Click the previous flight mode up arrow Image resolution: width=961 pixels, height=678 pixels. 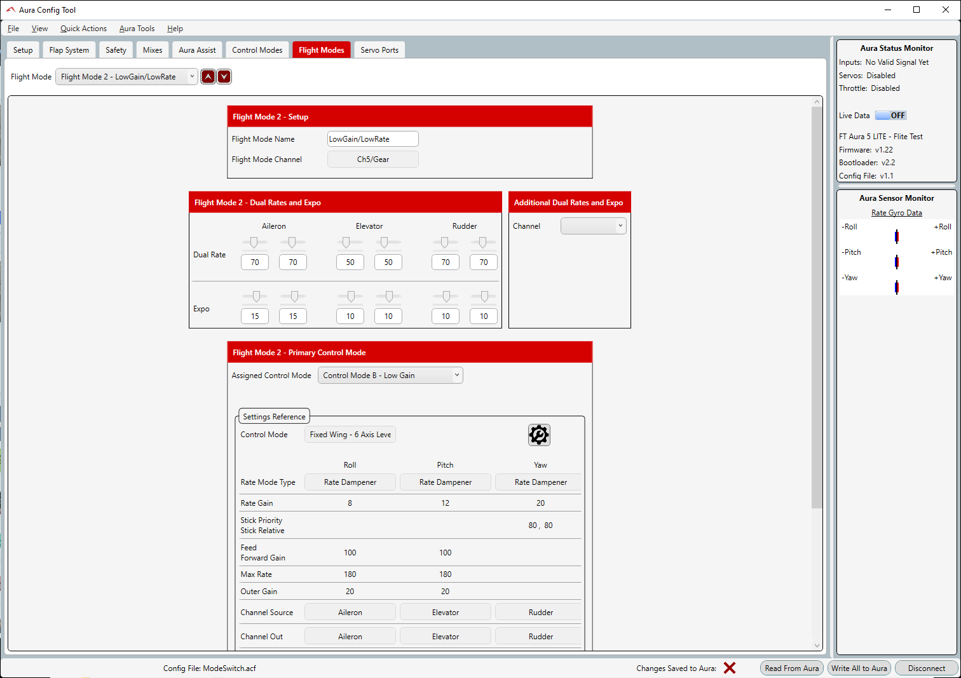coord(208,77)
